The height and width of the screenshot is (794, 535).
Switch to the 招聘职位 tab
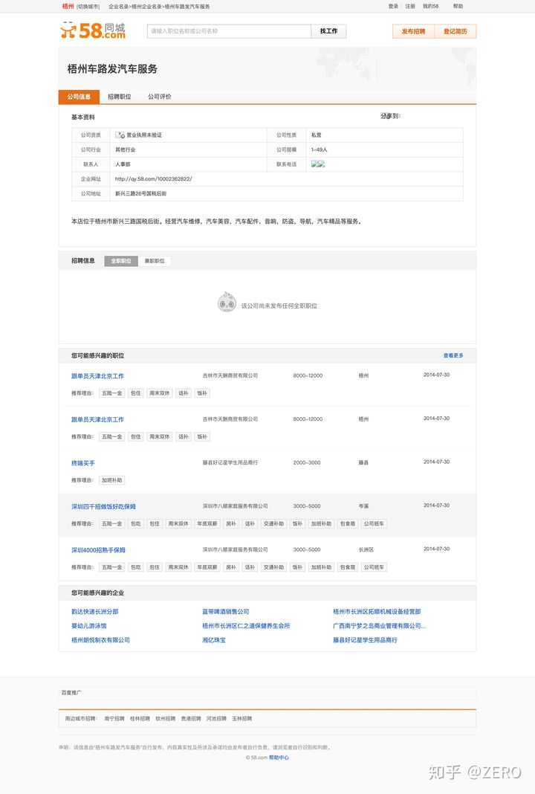click(120, 97)
